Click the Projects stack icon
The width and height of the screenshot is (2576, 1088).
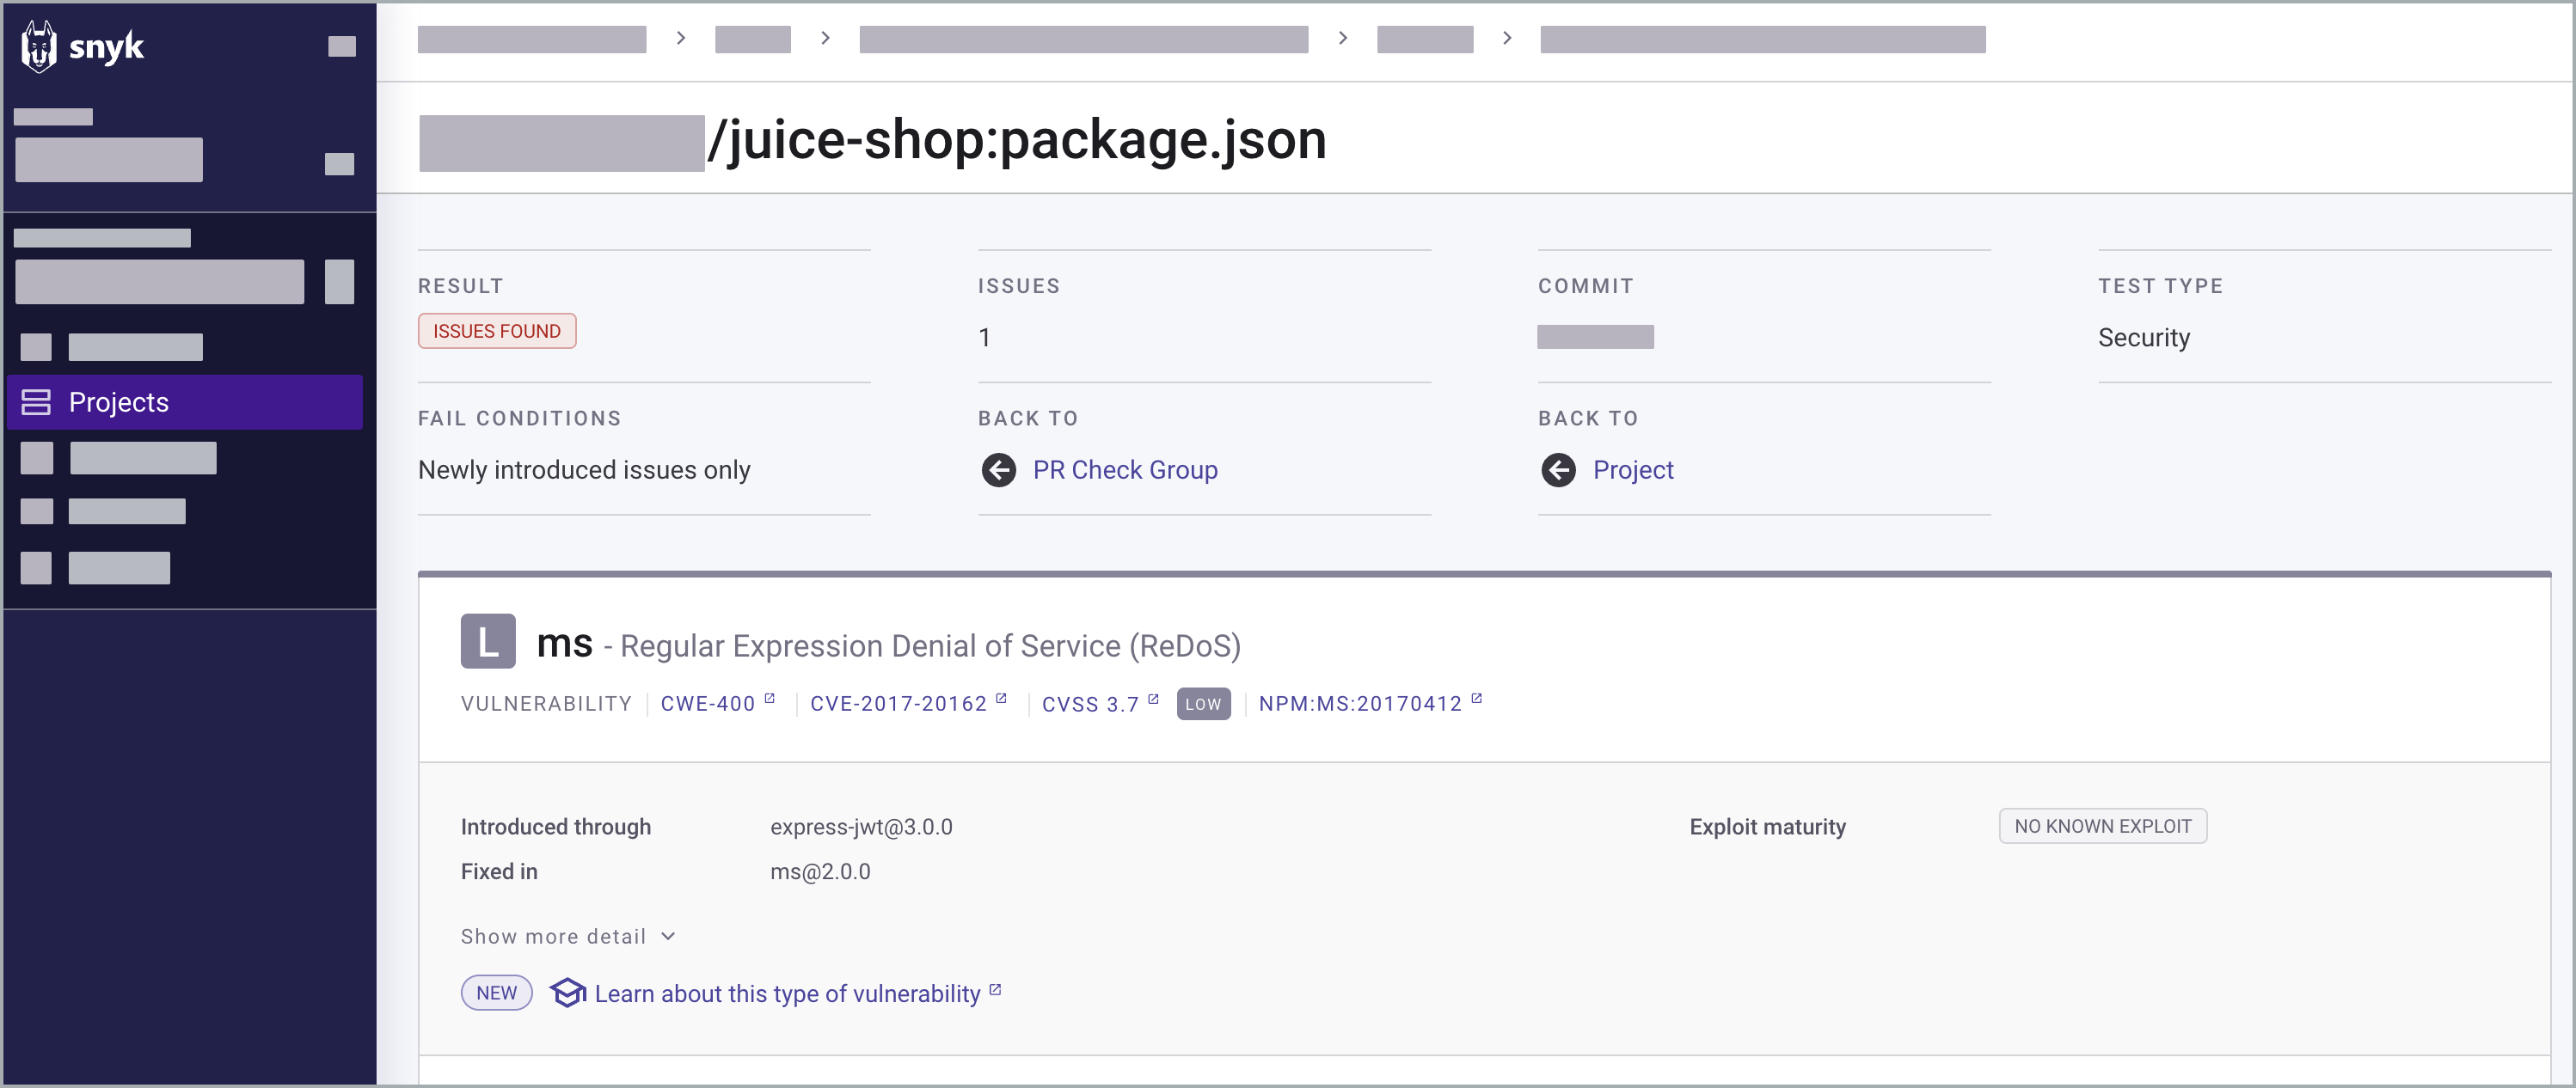coord(36,401)
